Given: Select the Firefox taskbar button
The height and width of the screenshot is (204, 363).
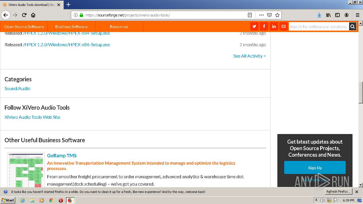Looking at the screenshot, I should (x=70, y=200).
